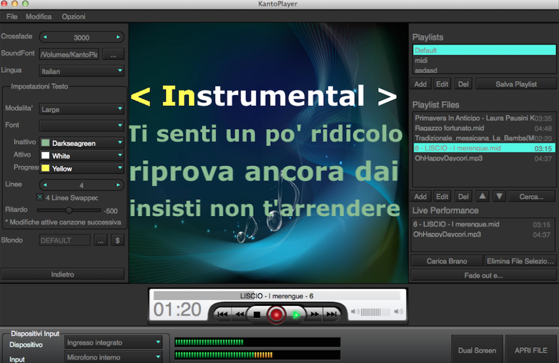Image resolution: width=559 pixels, height=363 pixels.
Task: Click the Salva Playlist button
Action: [x=516, y=84]
